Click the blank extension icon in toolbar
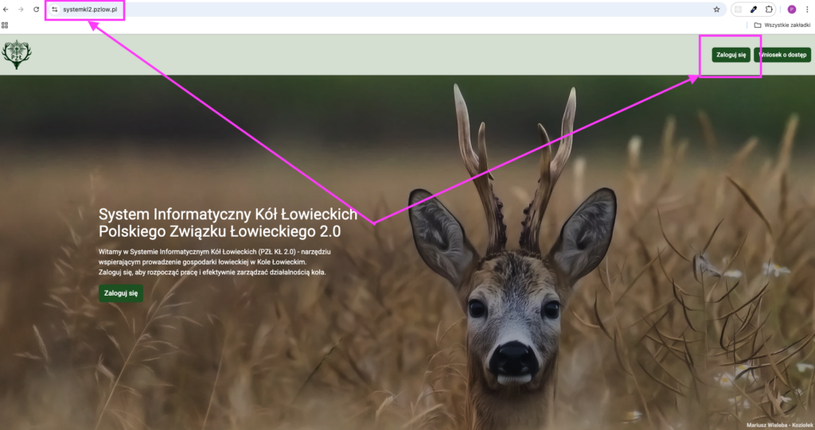This screenshot has width=815, height=430. click(739, 10)
